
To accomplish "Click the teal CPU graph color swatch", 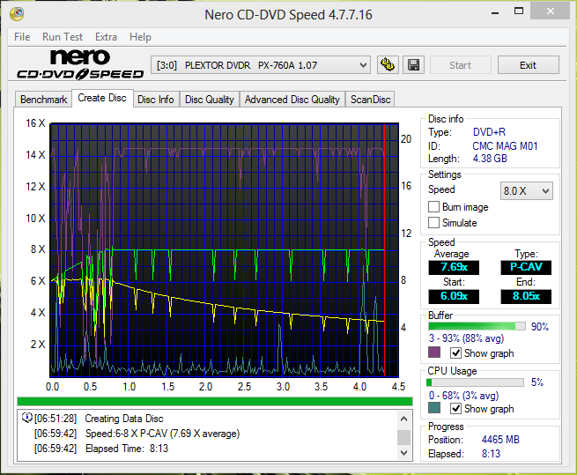I will click(x=434, y=408).
